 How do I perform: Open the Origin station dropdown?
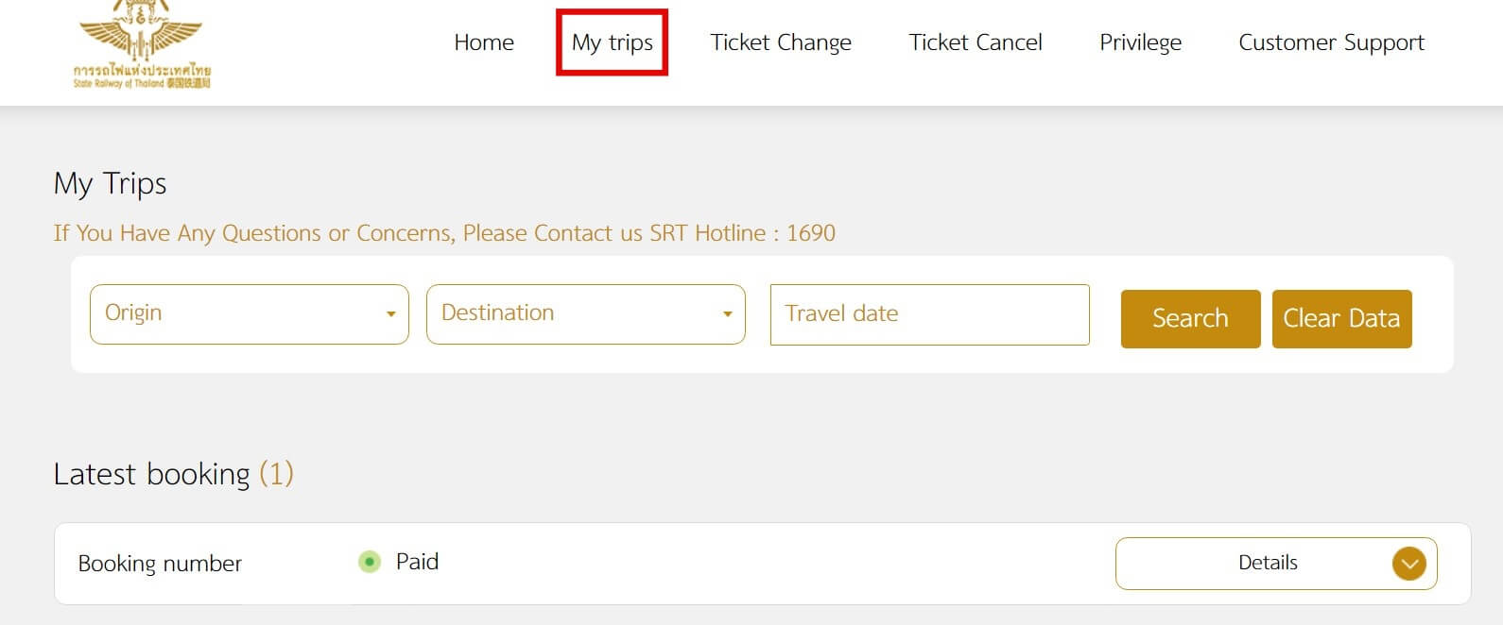tap(250, 314)
